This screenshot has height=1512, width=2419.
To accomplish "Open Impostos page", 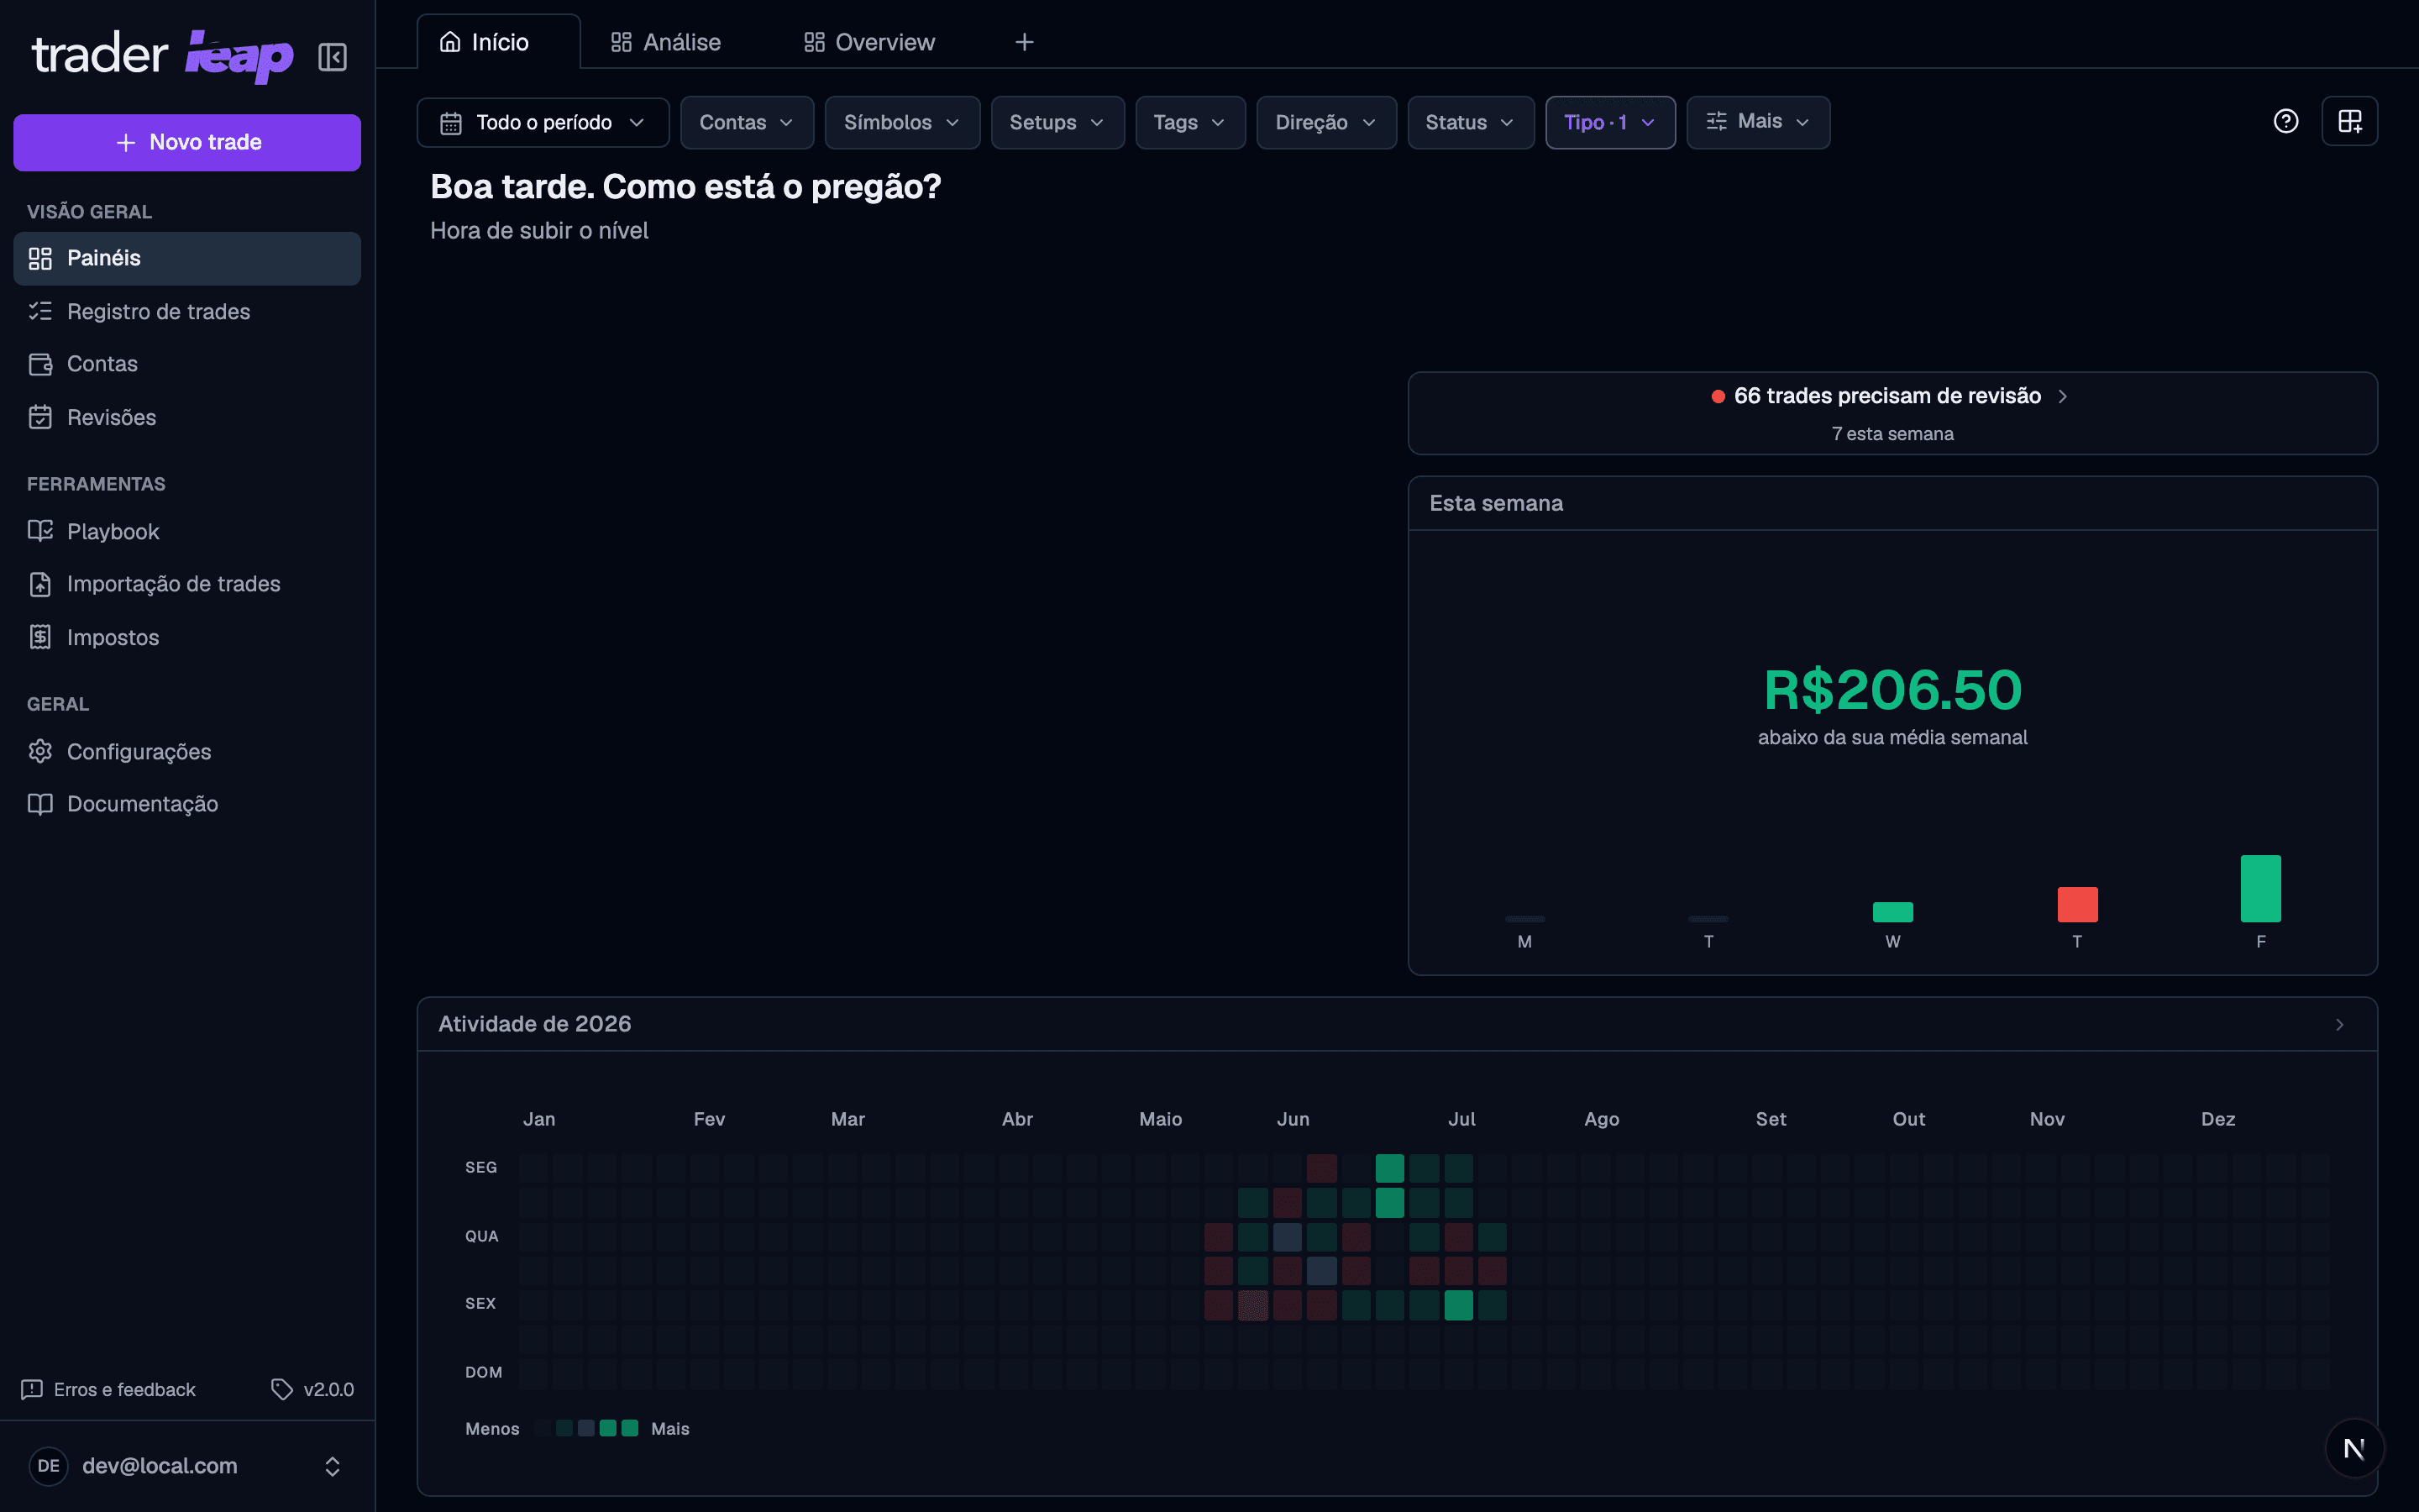I will (x=187, y=637).
